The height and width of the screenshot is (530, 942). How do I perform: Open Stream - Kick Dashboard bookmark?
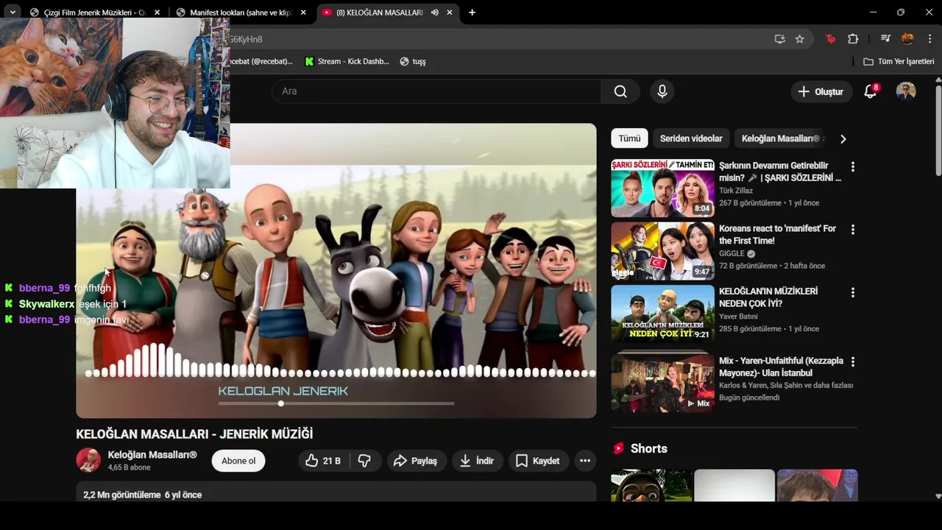coord(347,62)
